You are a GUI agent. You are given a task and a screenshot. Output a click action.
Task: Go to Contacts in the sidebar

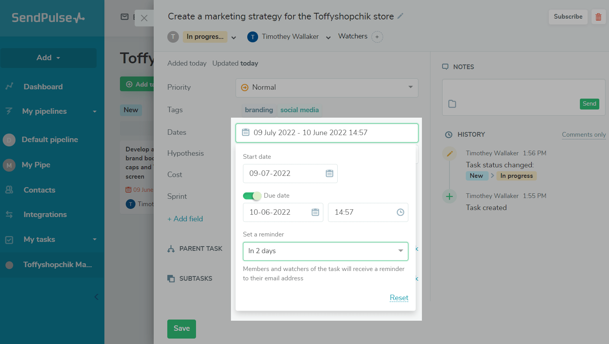[39, 190]
